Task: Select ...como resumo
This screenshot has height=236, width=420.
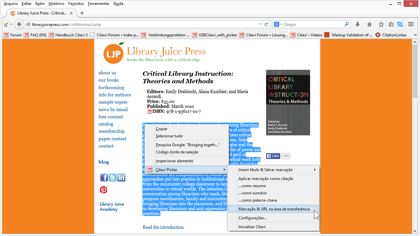Action: pyautogui.click(x=274, y=186)
